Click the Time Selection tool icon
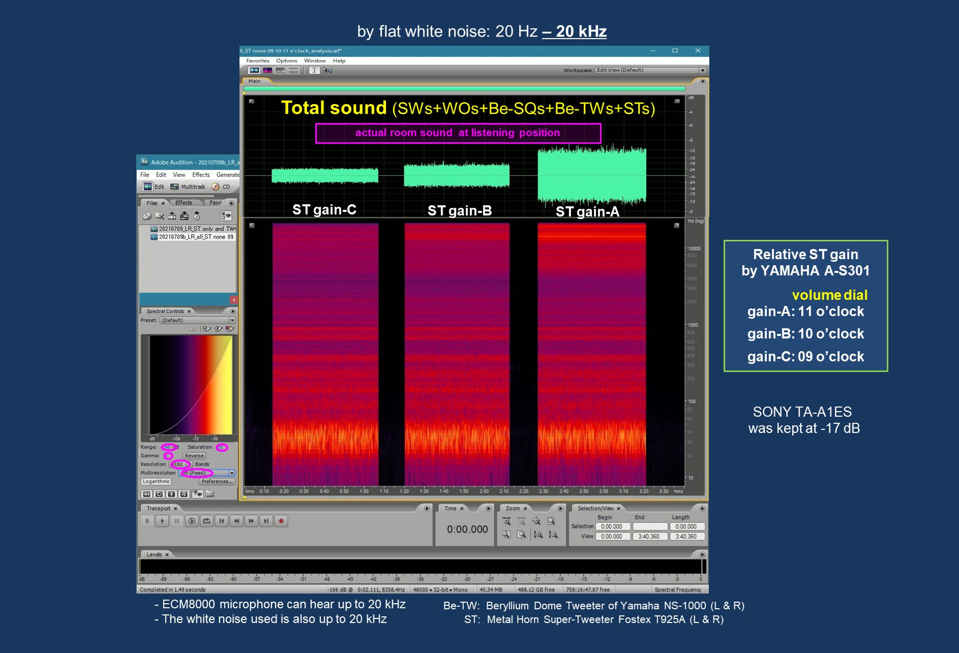 click(315, 70)
